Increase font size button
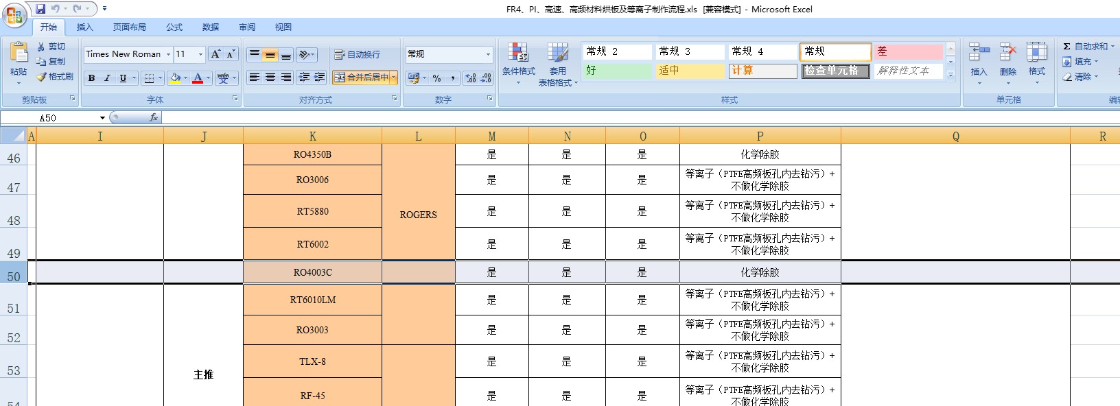This screenshot has height=406, width=1120. tap(215, 54)
